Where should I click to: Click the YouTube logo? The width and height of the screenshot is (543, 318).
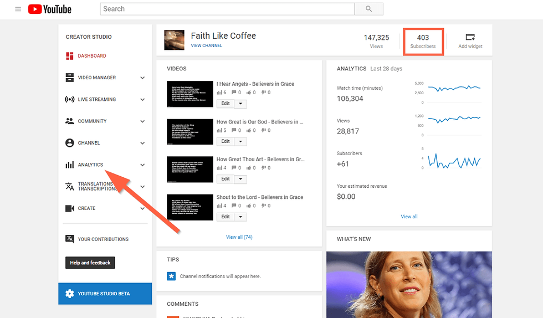click(50, 9)
